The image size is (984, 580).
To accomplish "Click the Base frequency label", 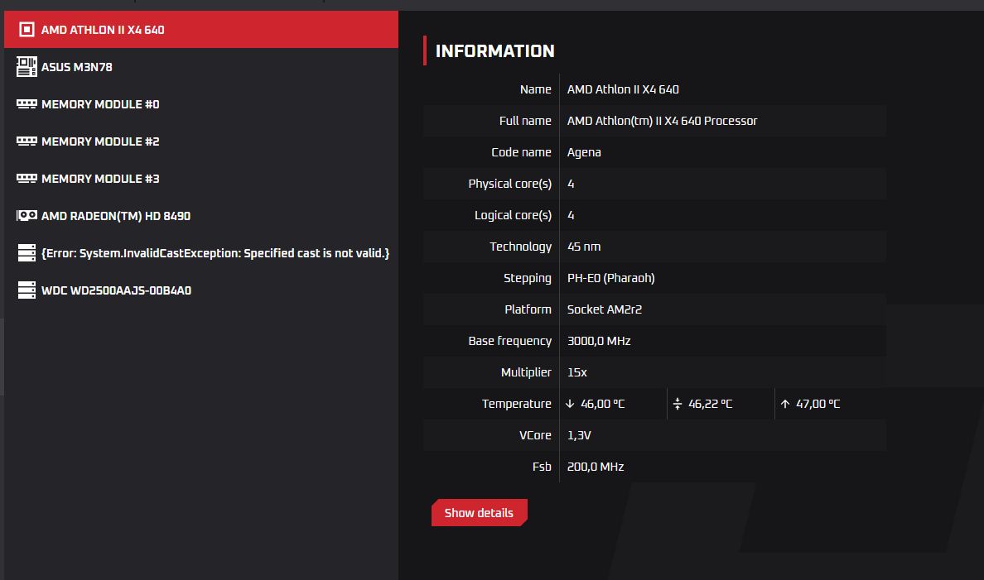I will point(509,341).
